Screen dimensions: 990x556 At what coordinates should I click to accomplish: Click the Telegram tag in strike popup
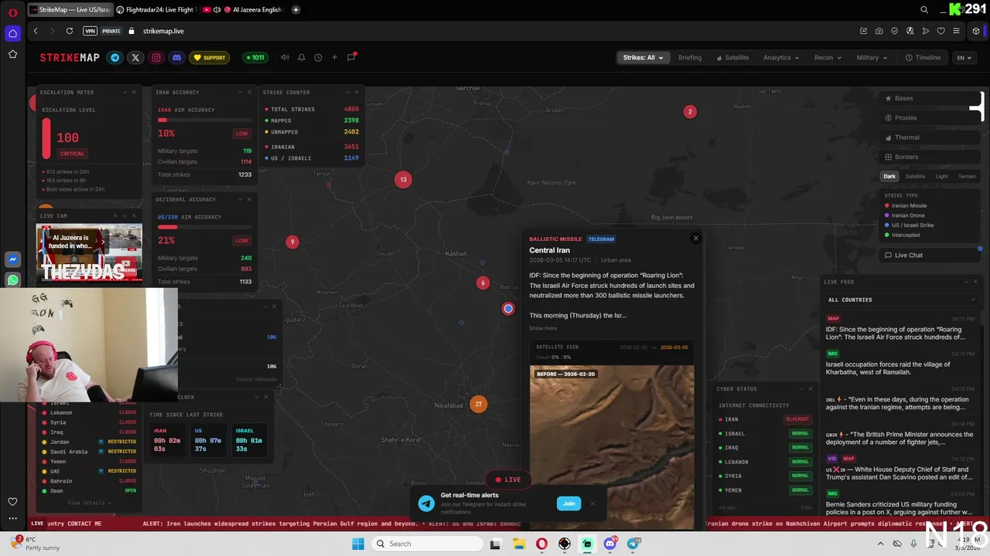click(601, 239)
